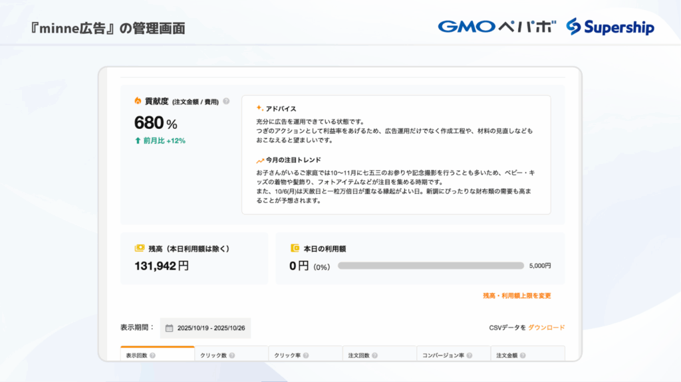Click the help icon on 注文金額 tab
The height and width of the screenshot is (382, 681).
click(524, 355)
